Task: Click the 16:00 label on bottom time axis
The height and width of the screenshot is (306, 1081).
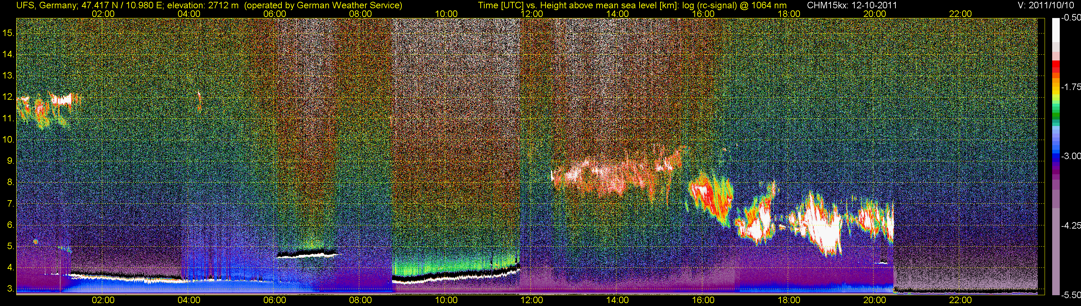Action: tap(703, 300)
